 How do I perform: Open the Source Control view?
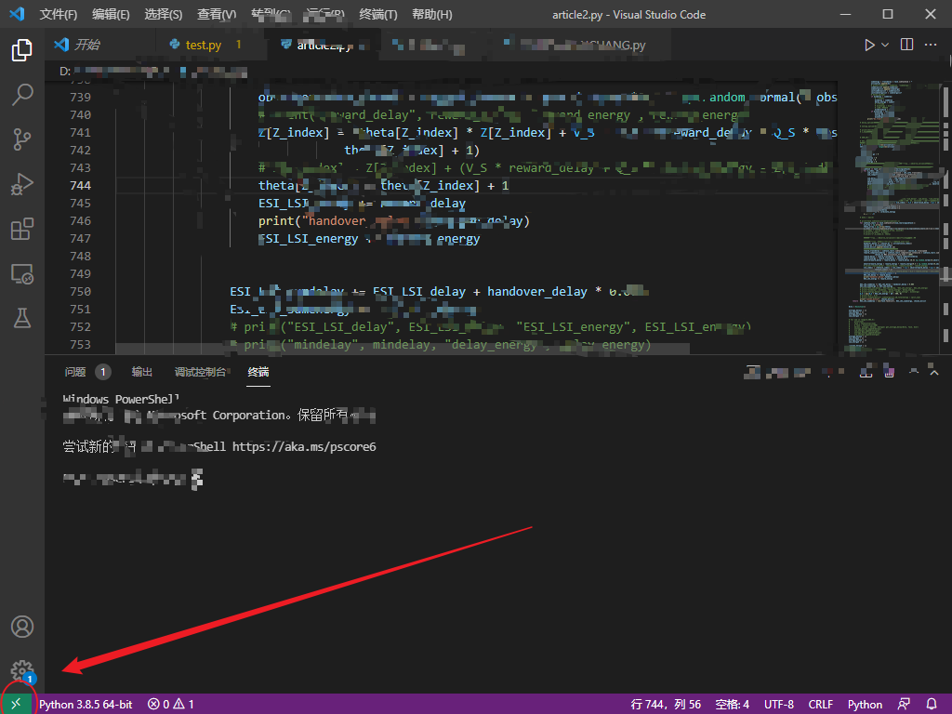click(x=22, y=139)
